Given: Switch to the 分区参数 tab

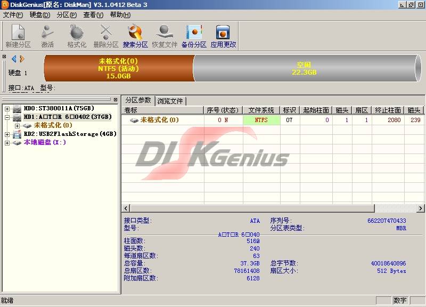Looking at the screenshot, I should [x=138, y=100].
